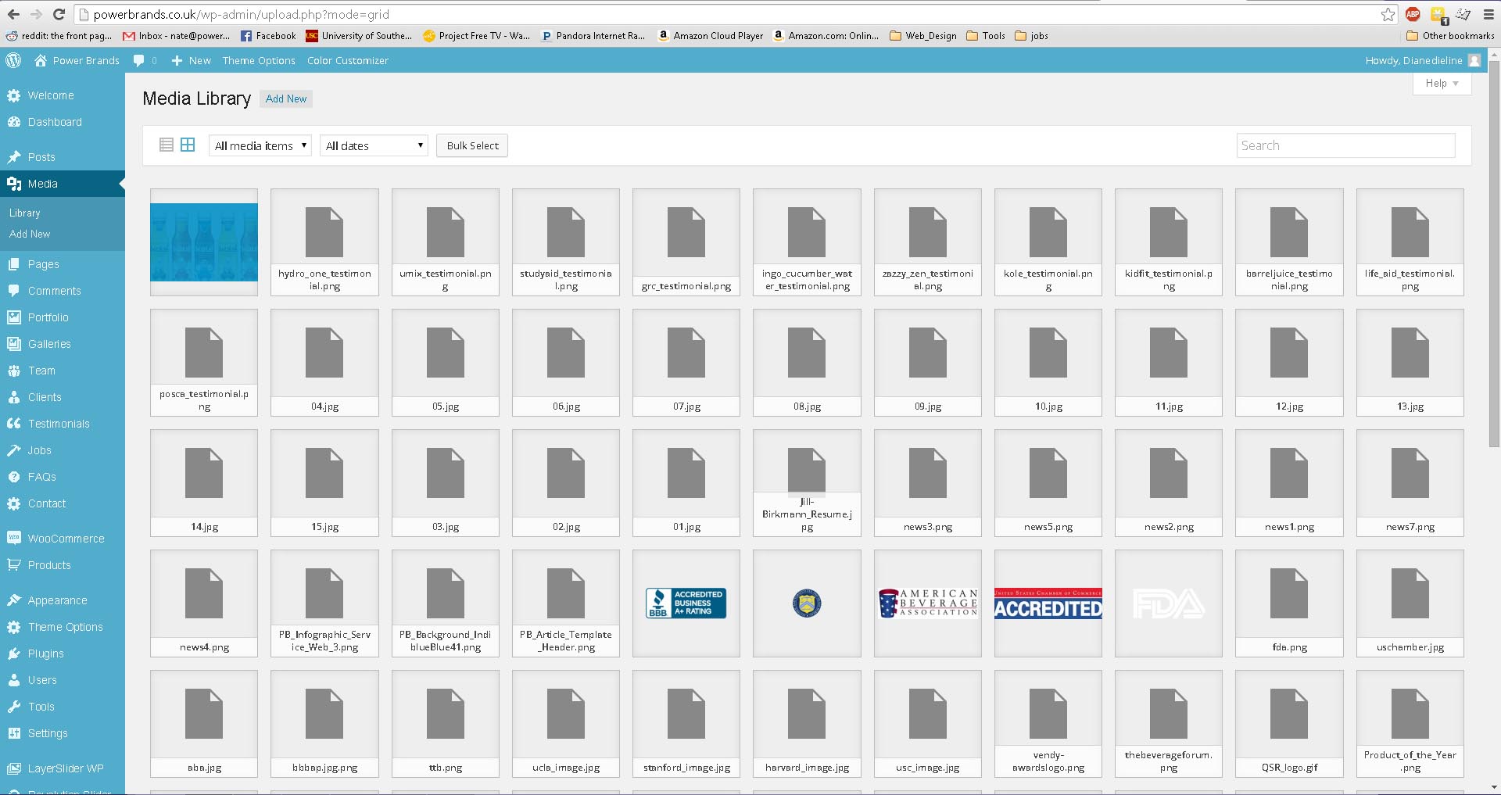Open Adblock Plus extension icon
Viewport: 1501px width, 795px height.
[x=1413, y=14]
